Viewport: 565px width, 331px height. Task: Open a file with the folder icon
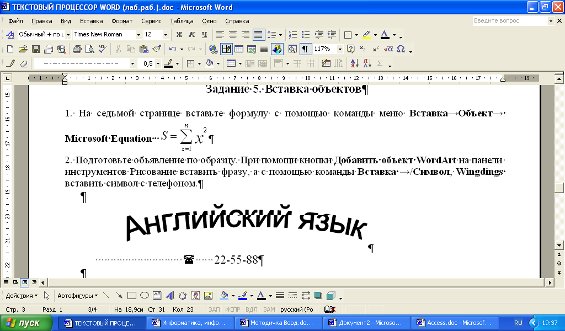click(x=23, y=49)
